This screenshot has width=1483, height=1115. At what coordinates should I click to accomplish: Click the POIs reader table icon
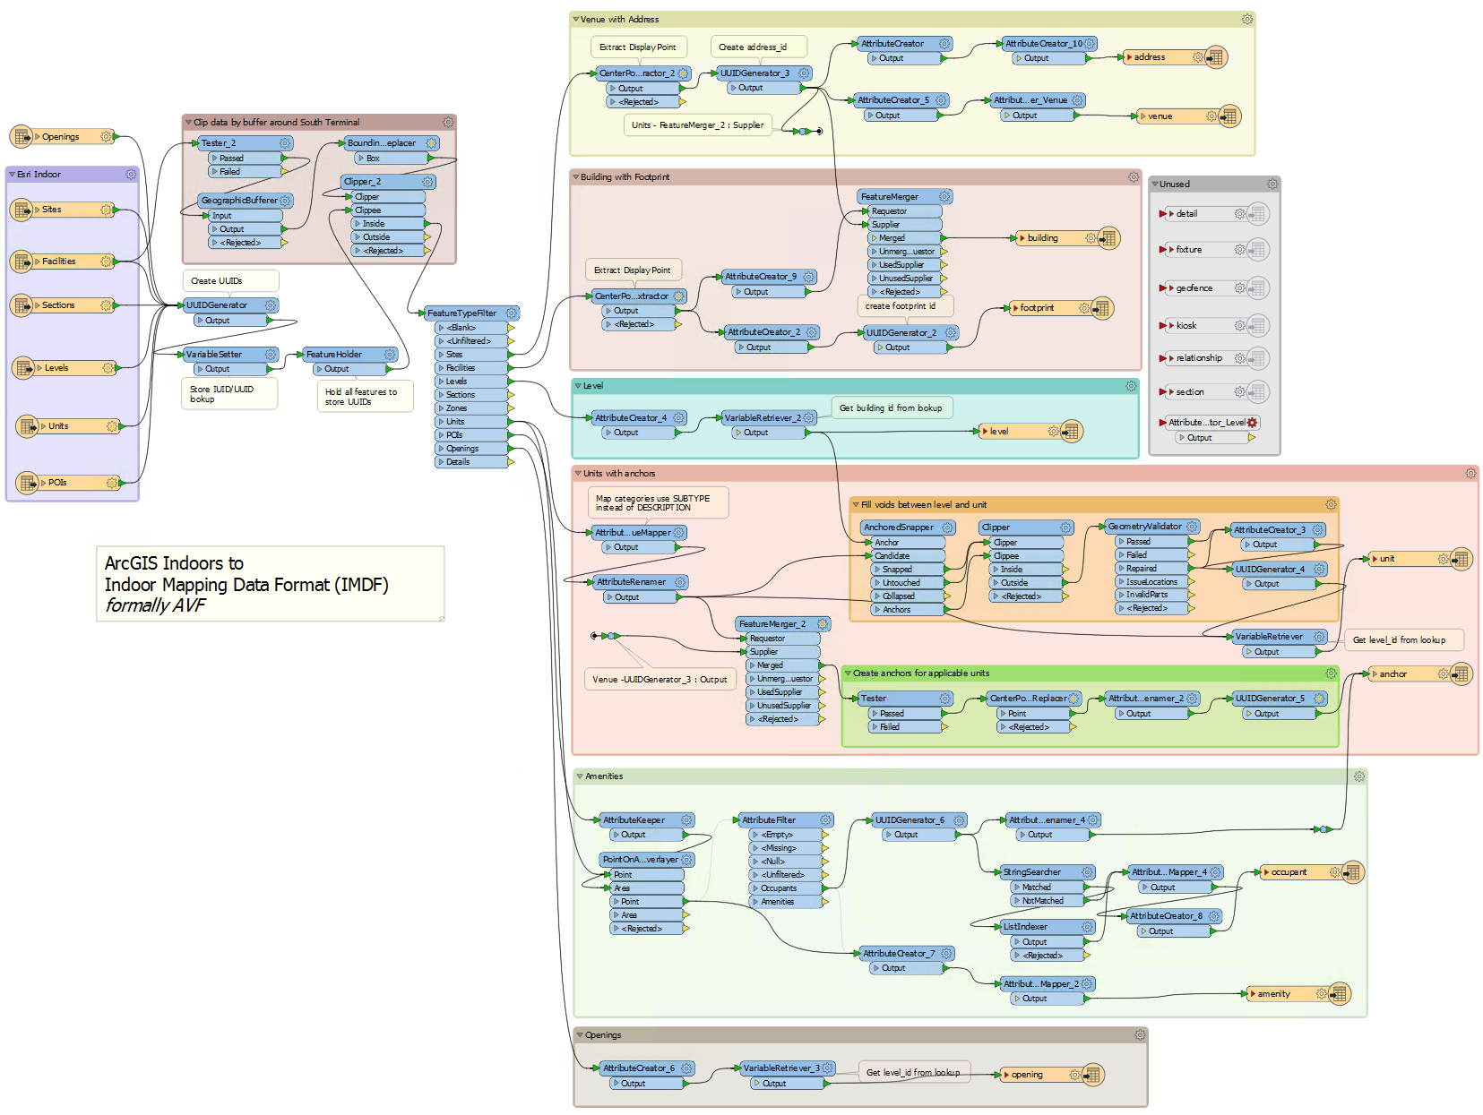point(27,483)
